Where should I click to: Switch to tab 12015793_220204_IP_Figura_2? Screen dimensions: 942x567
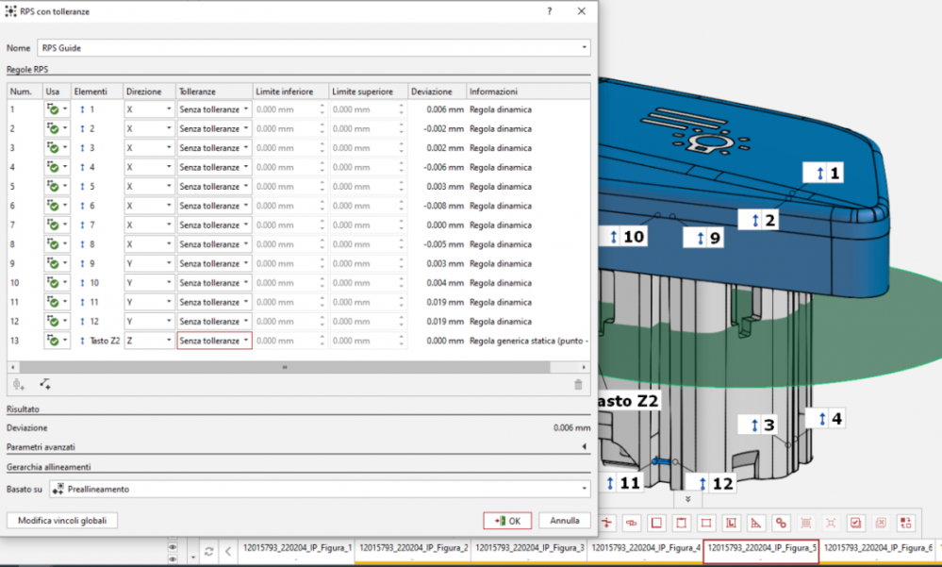[411, 547]
